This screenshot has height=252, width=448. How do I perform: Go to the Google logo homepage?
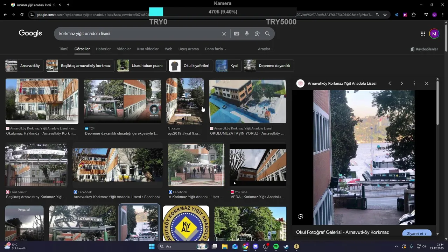[30, 33]
